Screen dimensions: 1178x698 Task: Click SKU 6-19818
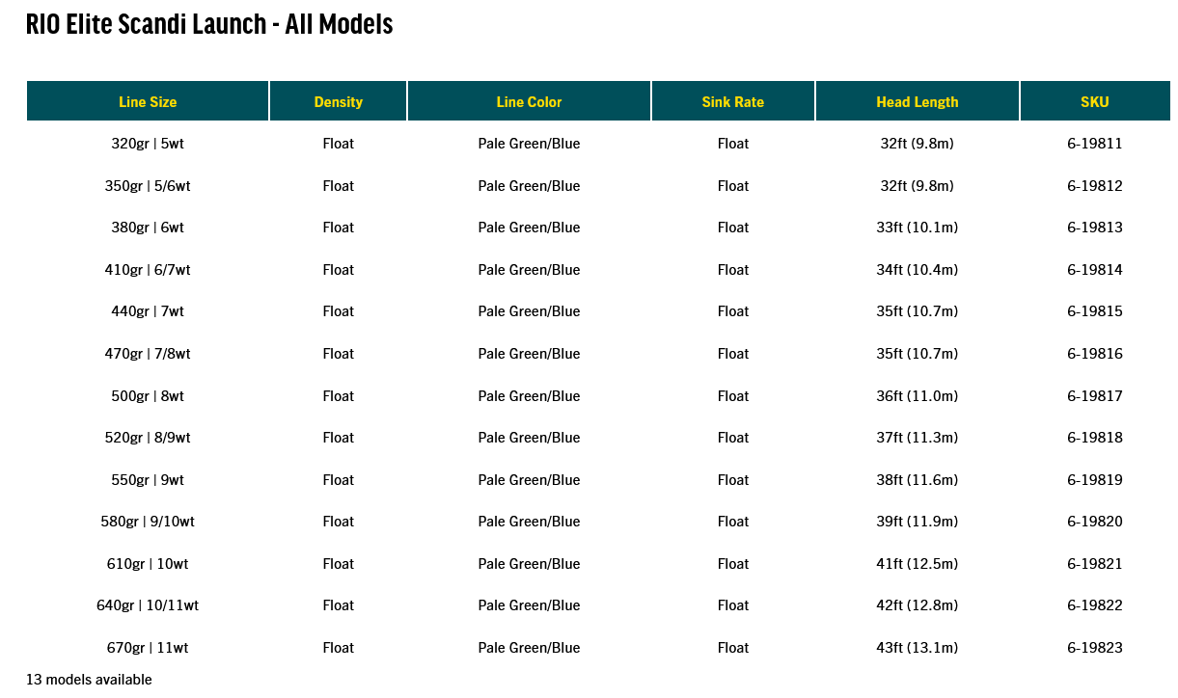pos(1095,438)
